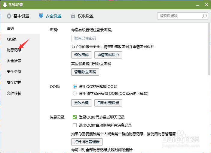Click the QQ penguin icon in title bar

tap(5, 5)
